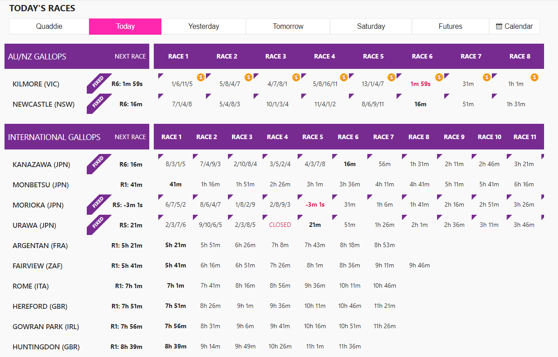Open Urawa Race 4 marked CLOSED
This screenshot has height=357, width=558.
coord(280,225)
